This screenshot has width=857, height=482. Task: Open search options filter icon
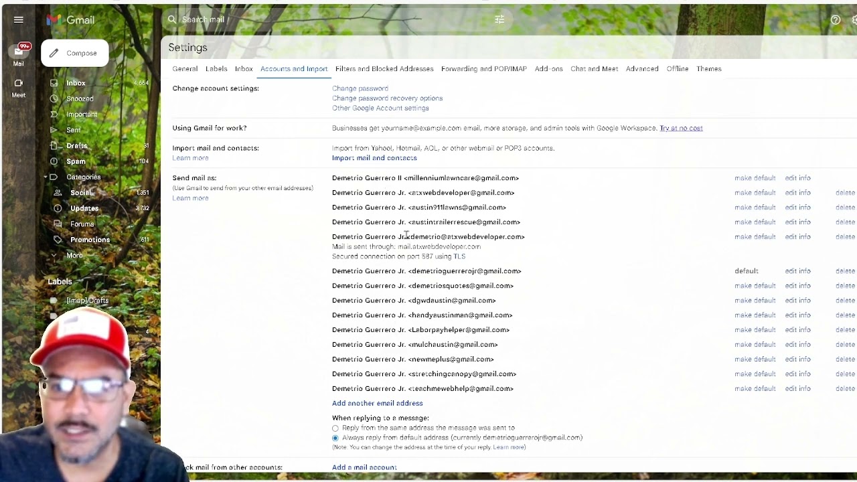(x=499, y=19)
